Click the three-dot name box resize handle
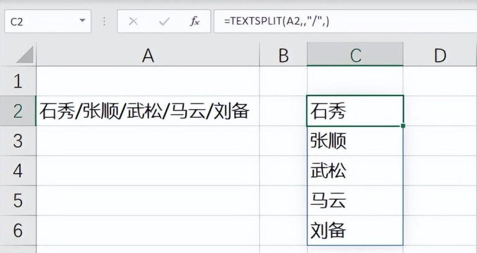The height and width of the screenshot is (253, 477). (x=104, y=21)
